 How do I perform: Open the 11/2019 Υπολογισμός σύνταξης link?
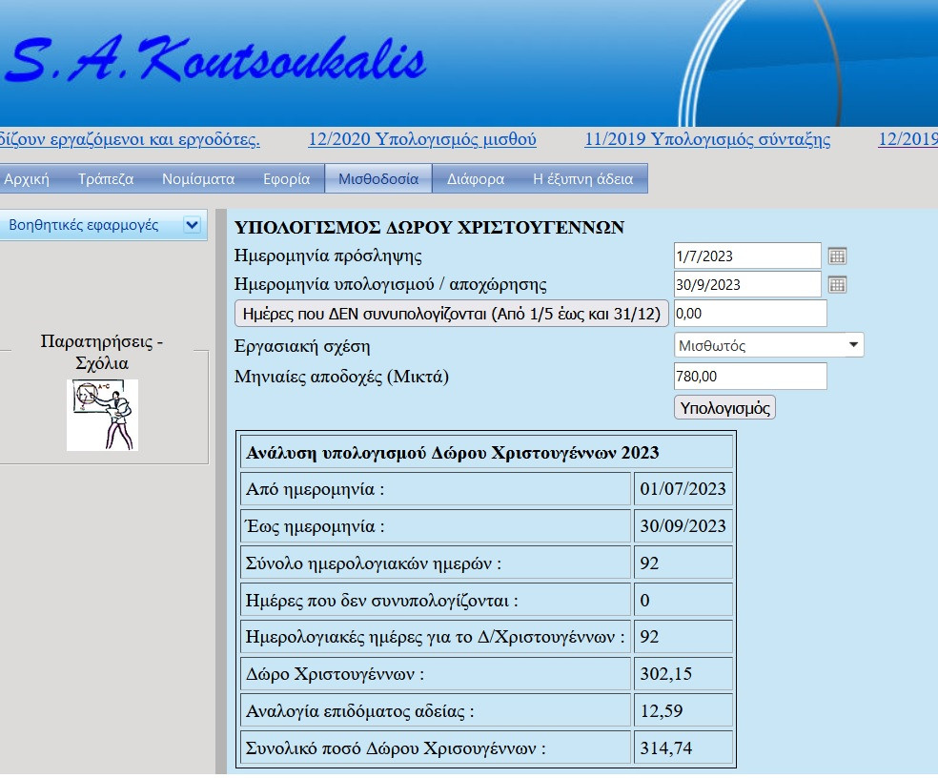coord(706,140)
